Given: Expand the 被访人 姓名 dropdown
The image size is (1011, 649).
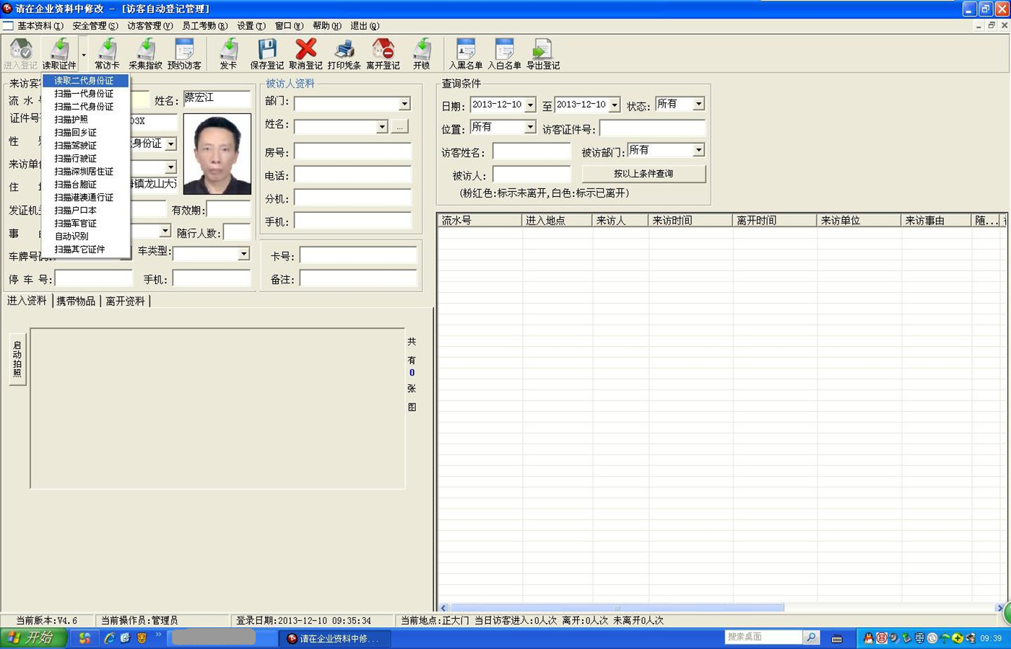Looking at the screenshot, I should point(382,127).
